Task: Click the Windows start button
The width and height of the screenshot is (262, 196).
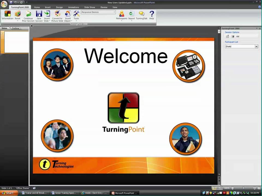Action: point(9,193)
